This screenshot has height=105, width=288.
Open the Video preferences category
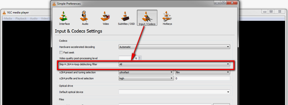click(106, 18)
